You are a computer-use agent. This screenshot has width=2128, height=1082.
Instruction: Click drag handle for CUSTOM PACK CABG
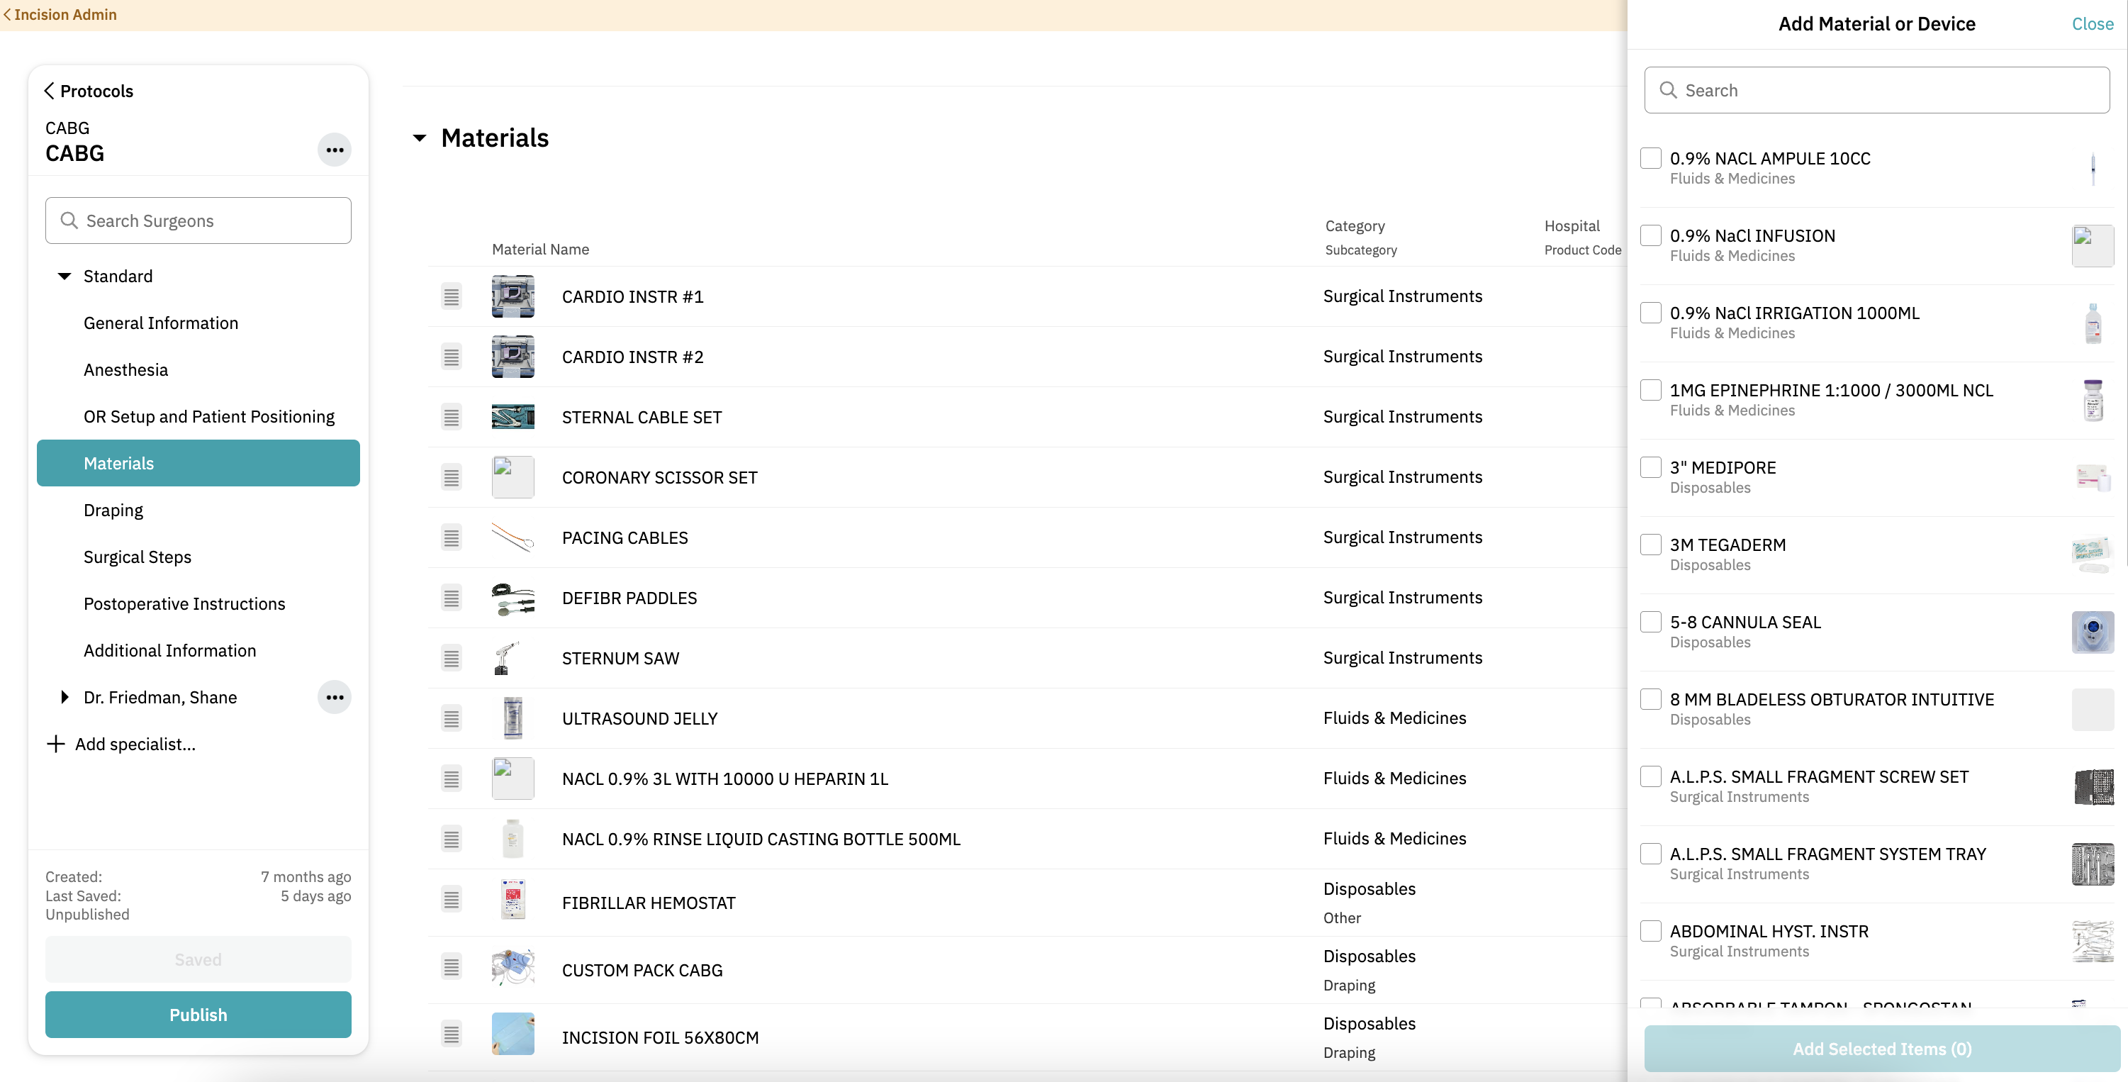[x=451, y=966]
